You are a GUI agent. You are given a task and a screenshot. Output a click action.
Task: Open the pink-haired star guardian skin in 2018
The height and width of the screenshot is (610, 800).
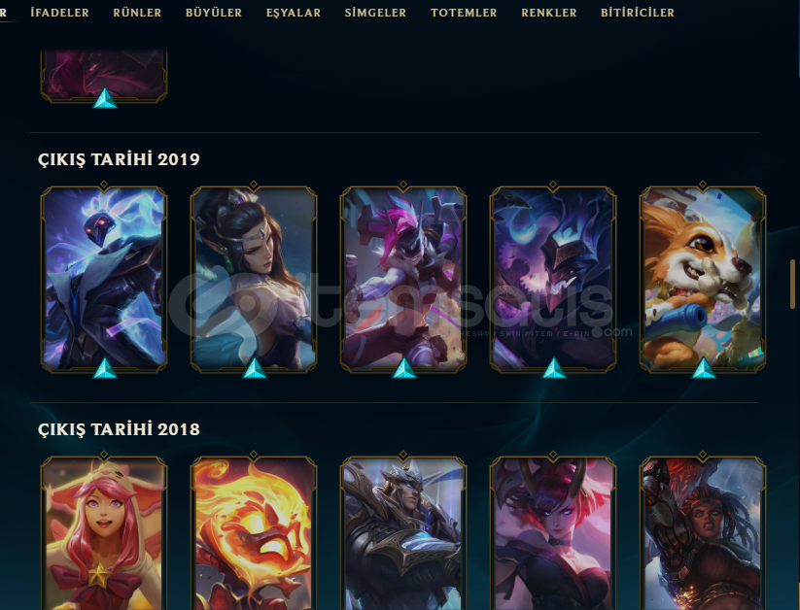(104, 533)
